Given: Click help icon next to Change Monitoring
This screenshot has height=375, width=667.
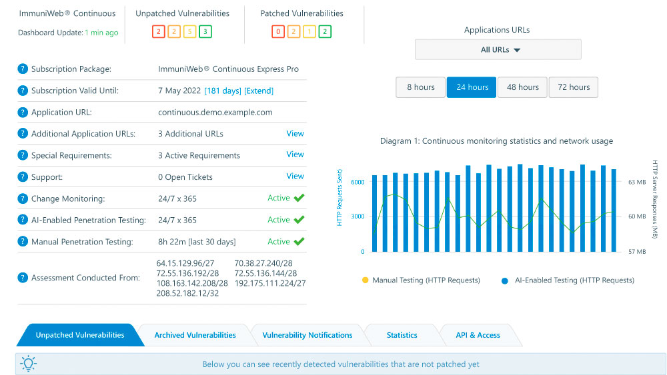Looking at the screenshot, I should click(x=23, y=198).
